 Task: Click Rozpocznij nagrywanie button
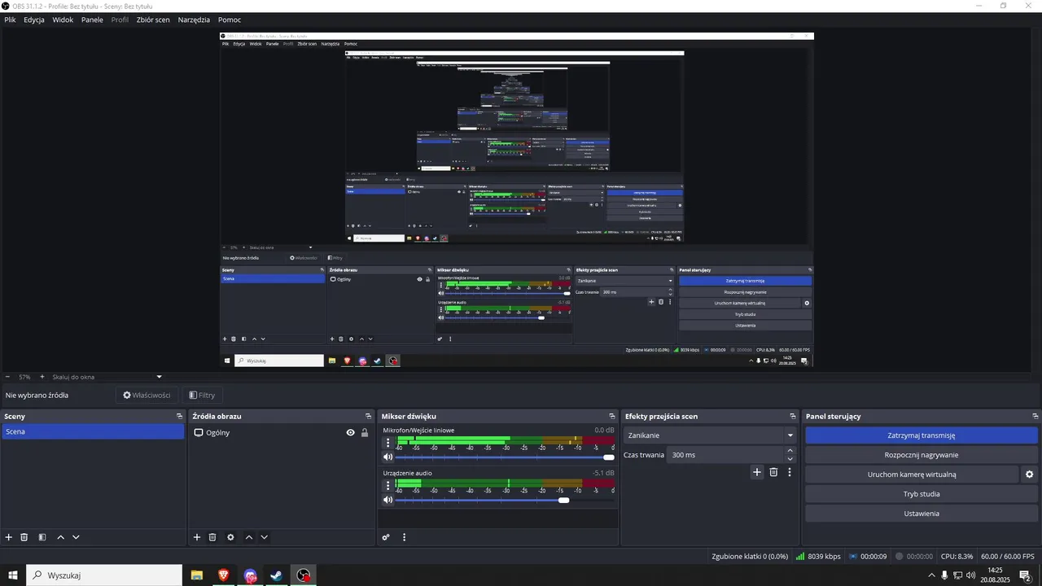point(922,455)
